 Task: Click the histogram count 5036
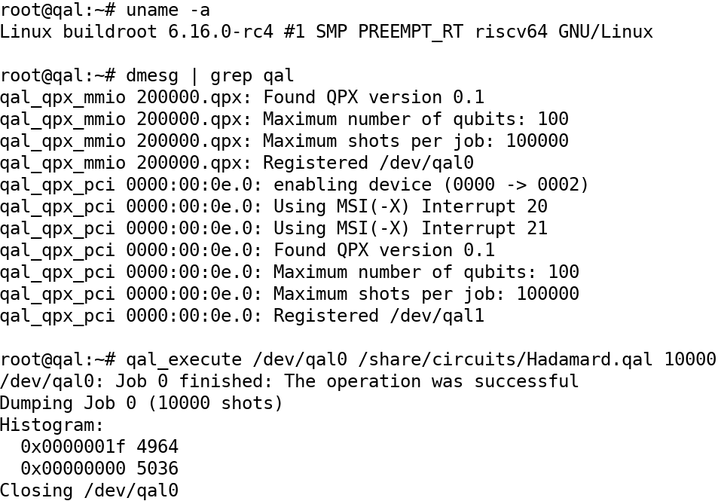(157, 469)
